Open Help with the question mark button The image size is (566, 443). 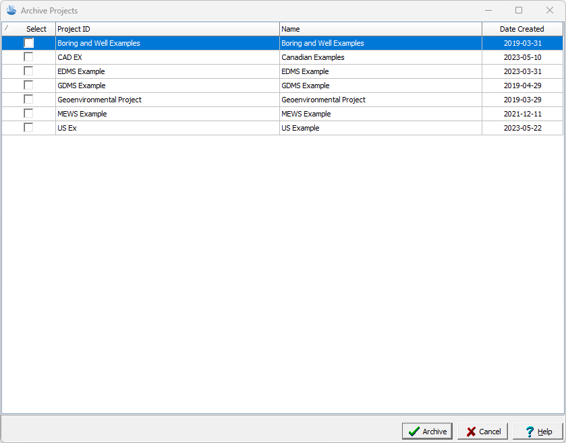tap(538, 432)
